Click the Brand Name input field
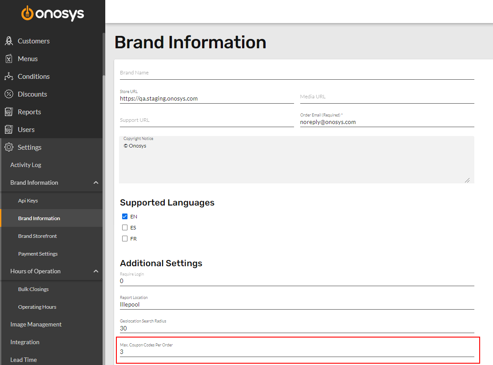 [297, 73]
